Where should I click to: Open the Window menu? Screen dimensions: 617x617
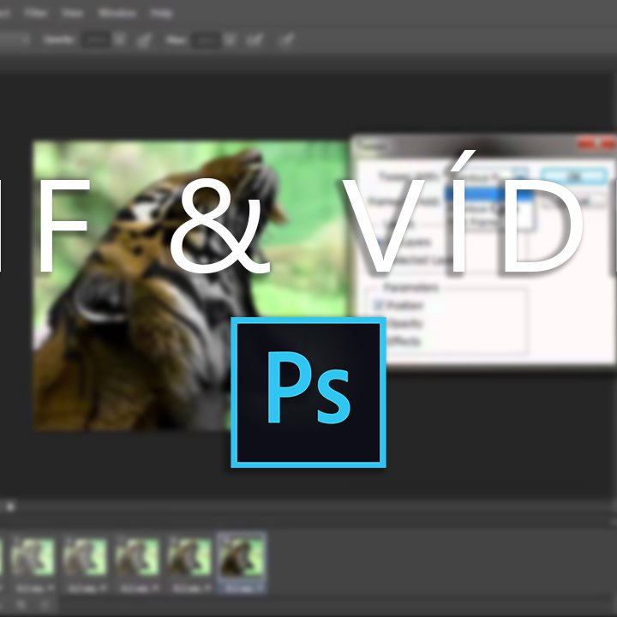coord(117,13)
